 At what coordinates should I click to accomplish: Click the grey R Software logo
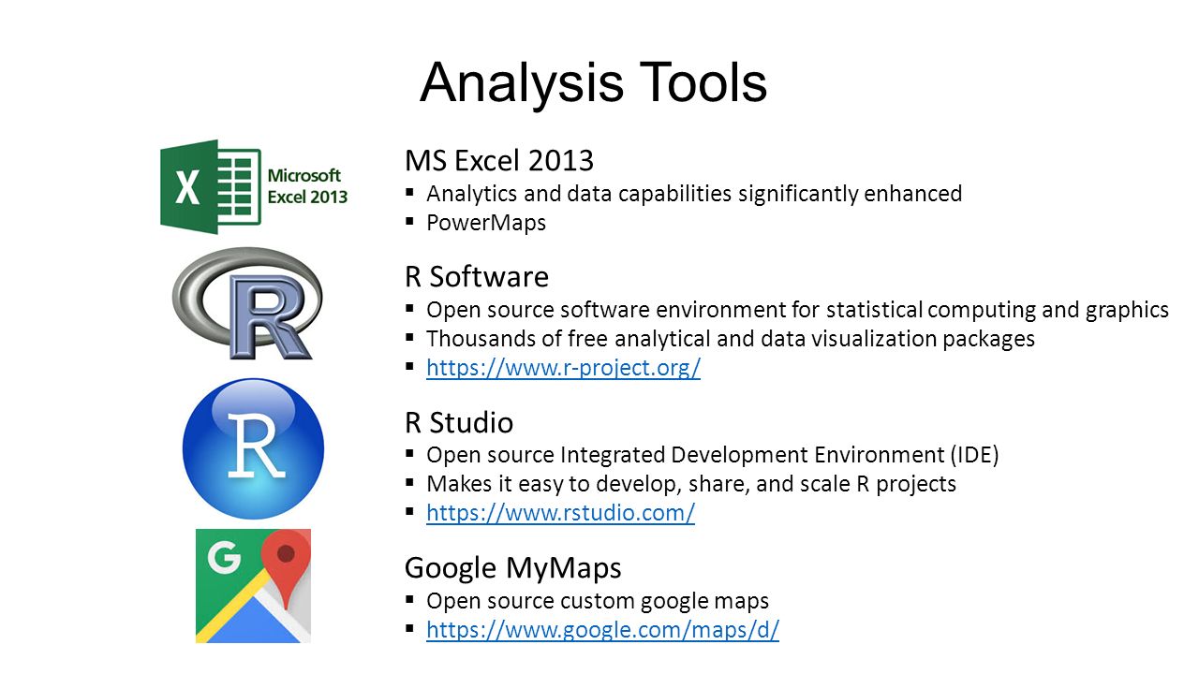click(247, 303)
